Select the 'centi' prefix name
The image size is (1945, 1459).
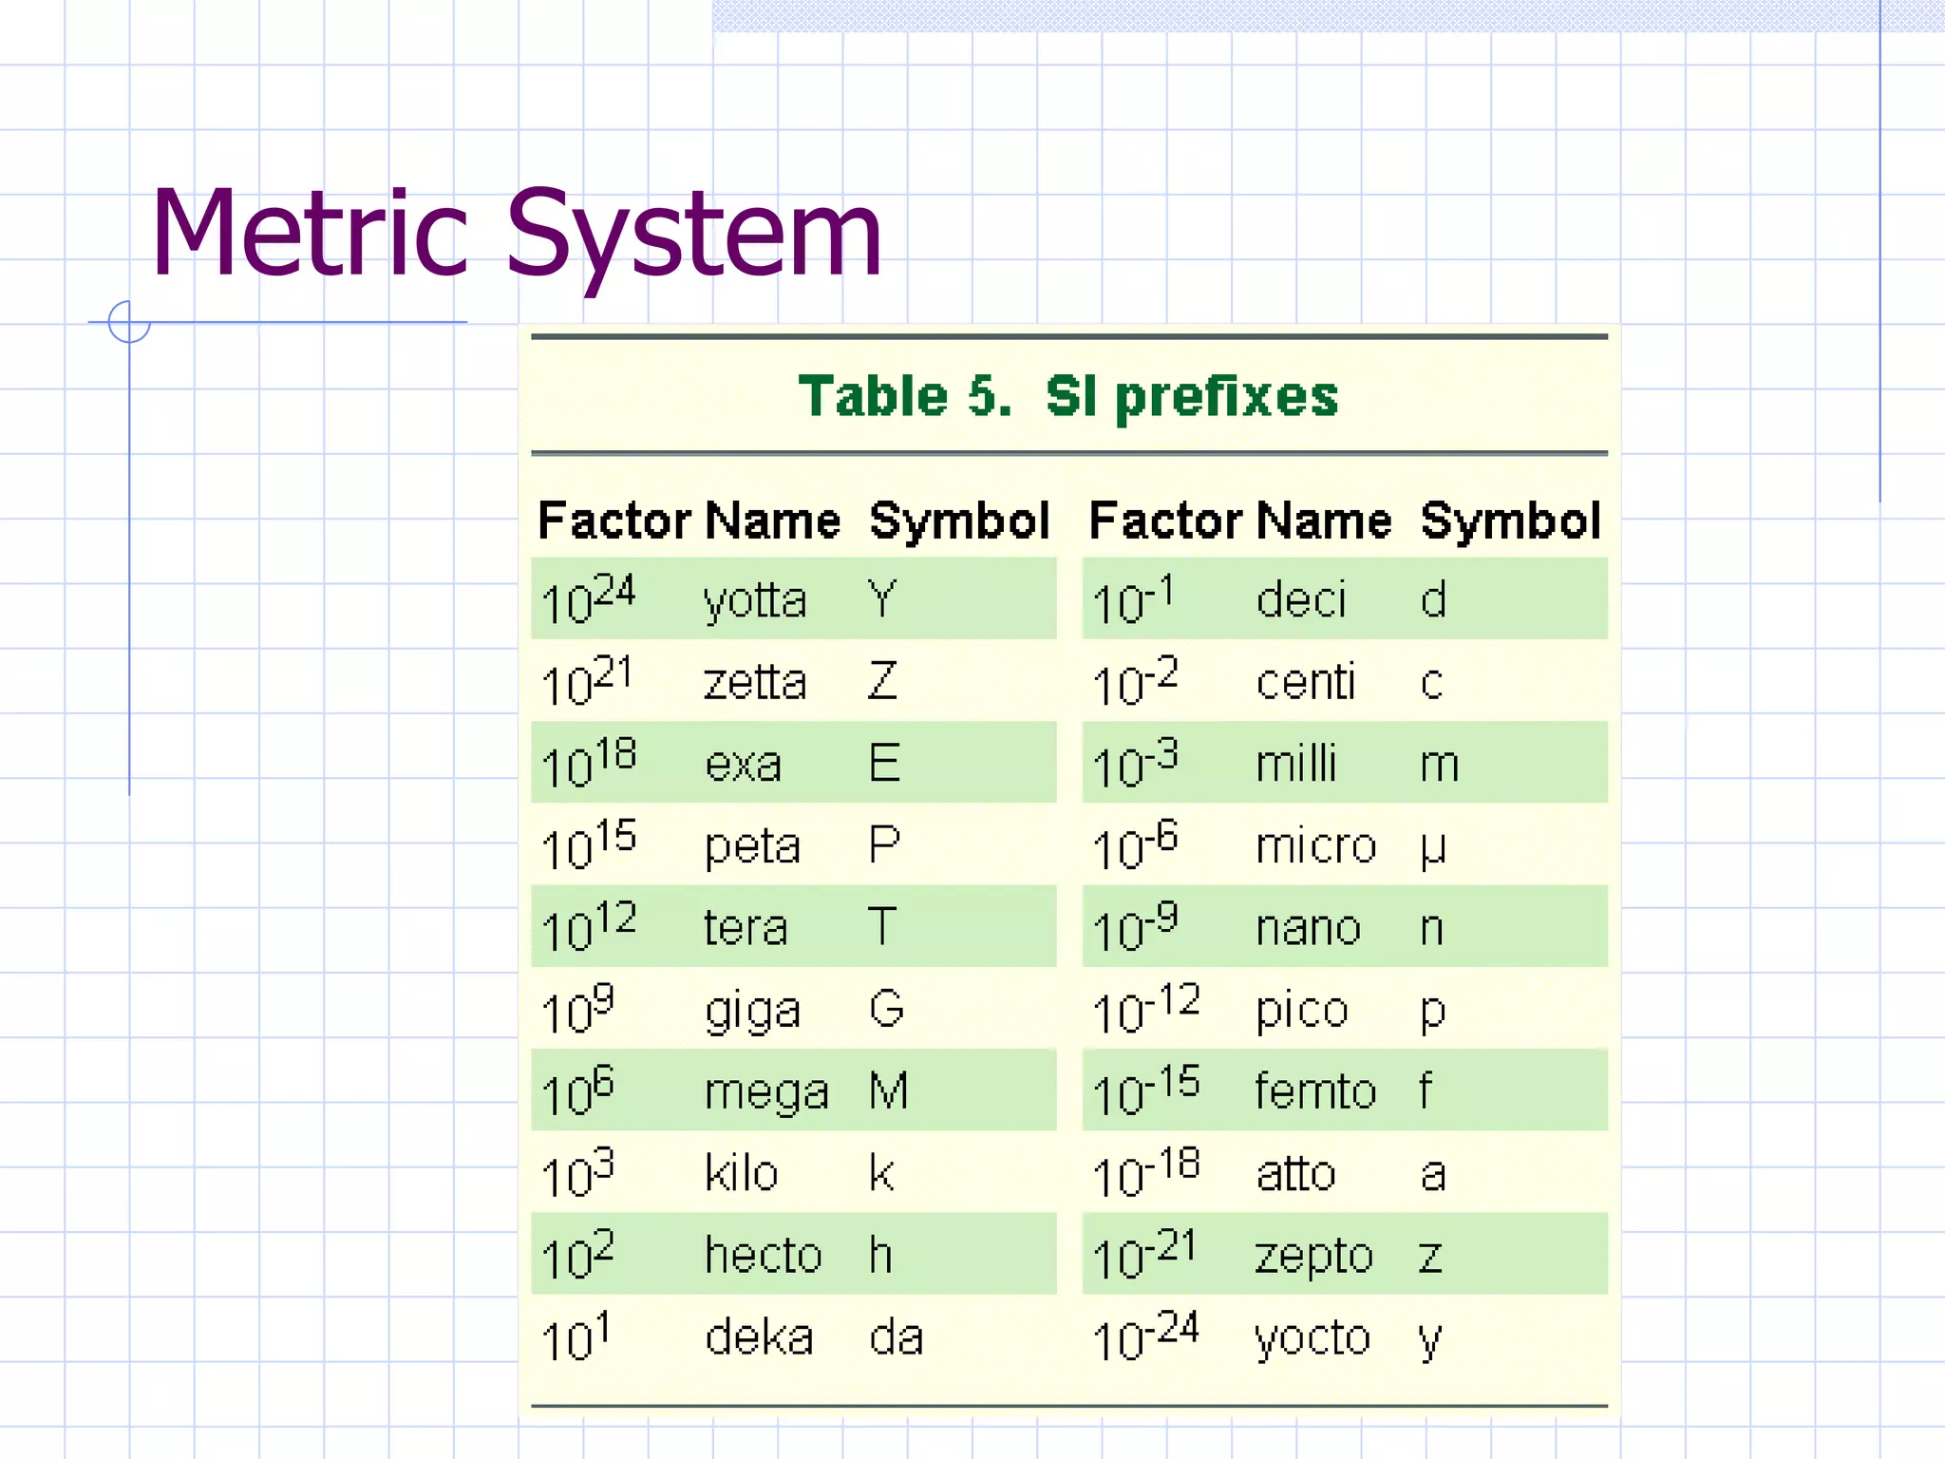click(1305, 682)
